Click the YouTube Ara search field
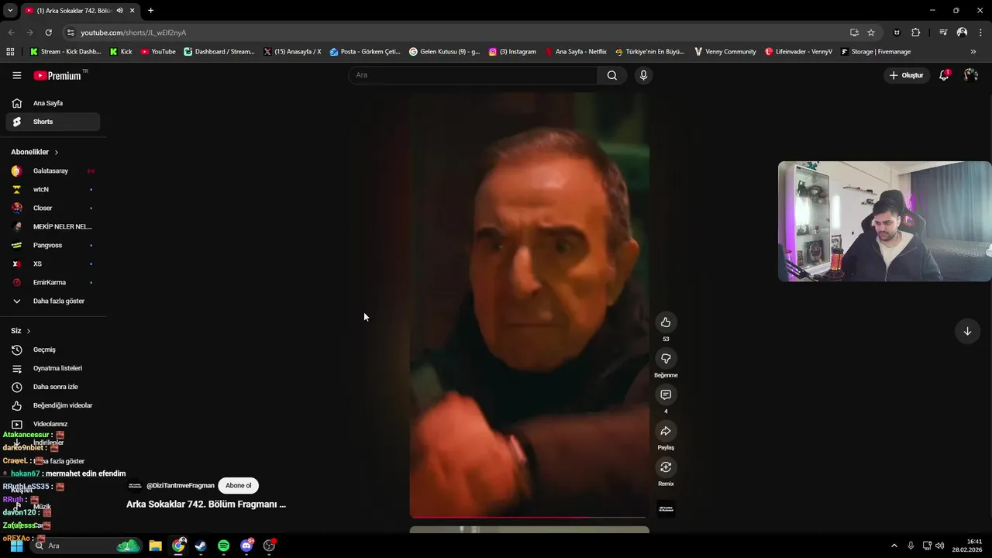The image size is (992, 558). point(473,75)
